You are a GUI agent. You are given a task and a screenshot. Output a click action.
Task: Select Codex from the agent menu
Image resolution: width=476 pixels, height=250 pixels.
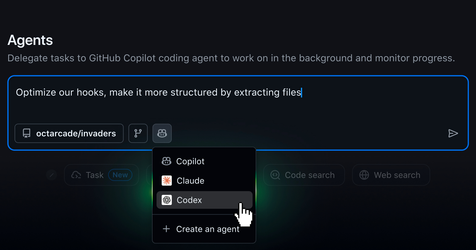189,200
